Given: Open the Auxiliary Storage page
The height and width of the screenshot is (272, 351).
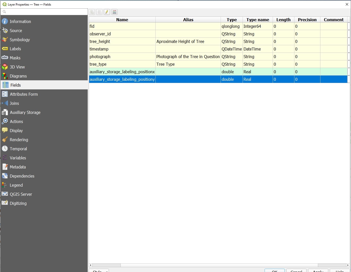Looking at the screenshot, I should [x=25, y=112].
